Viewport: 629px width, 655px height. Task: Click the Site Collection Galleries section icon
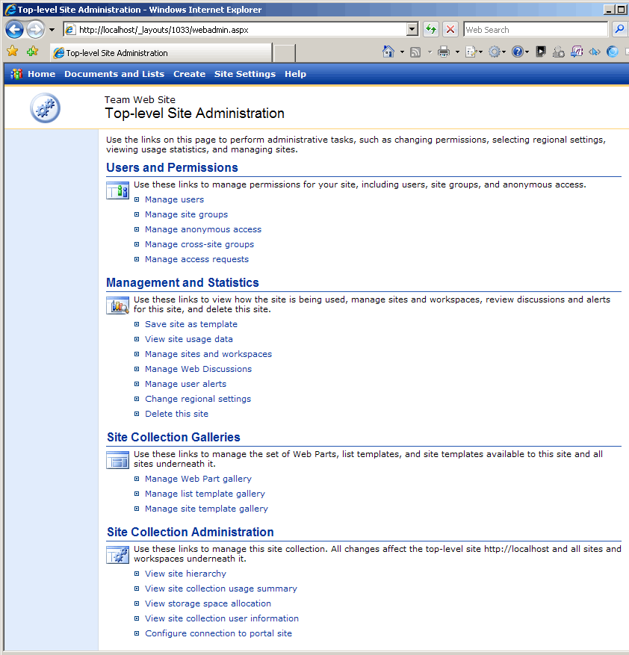(x=118, y=460)
